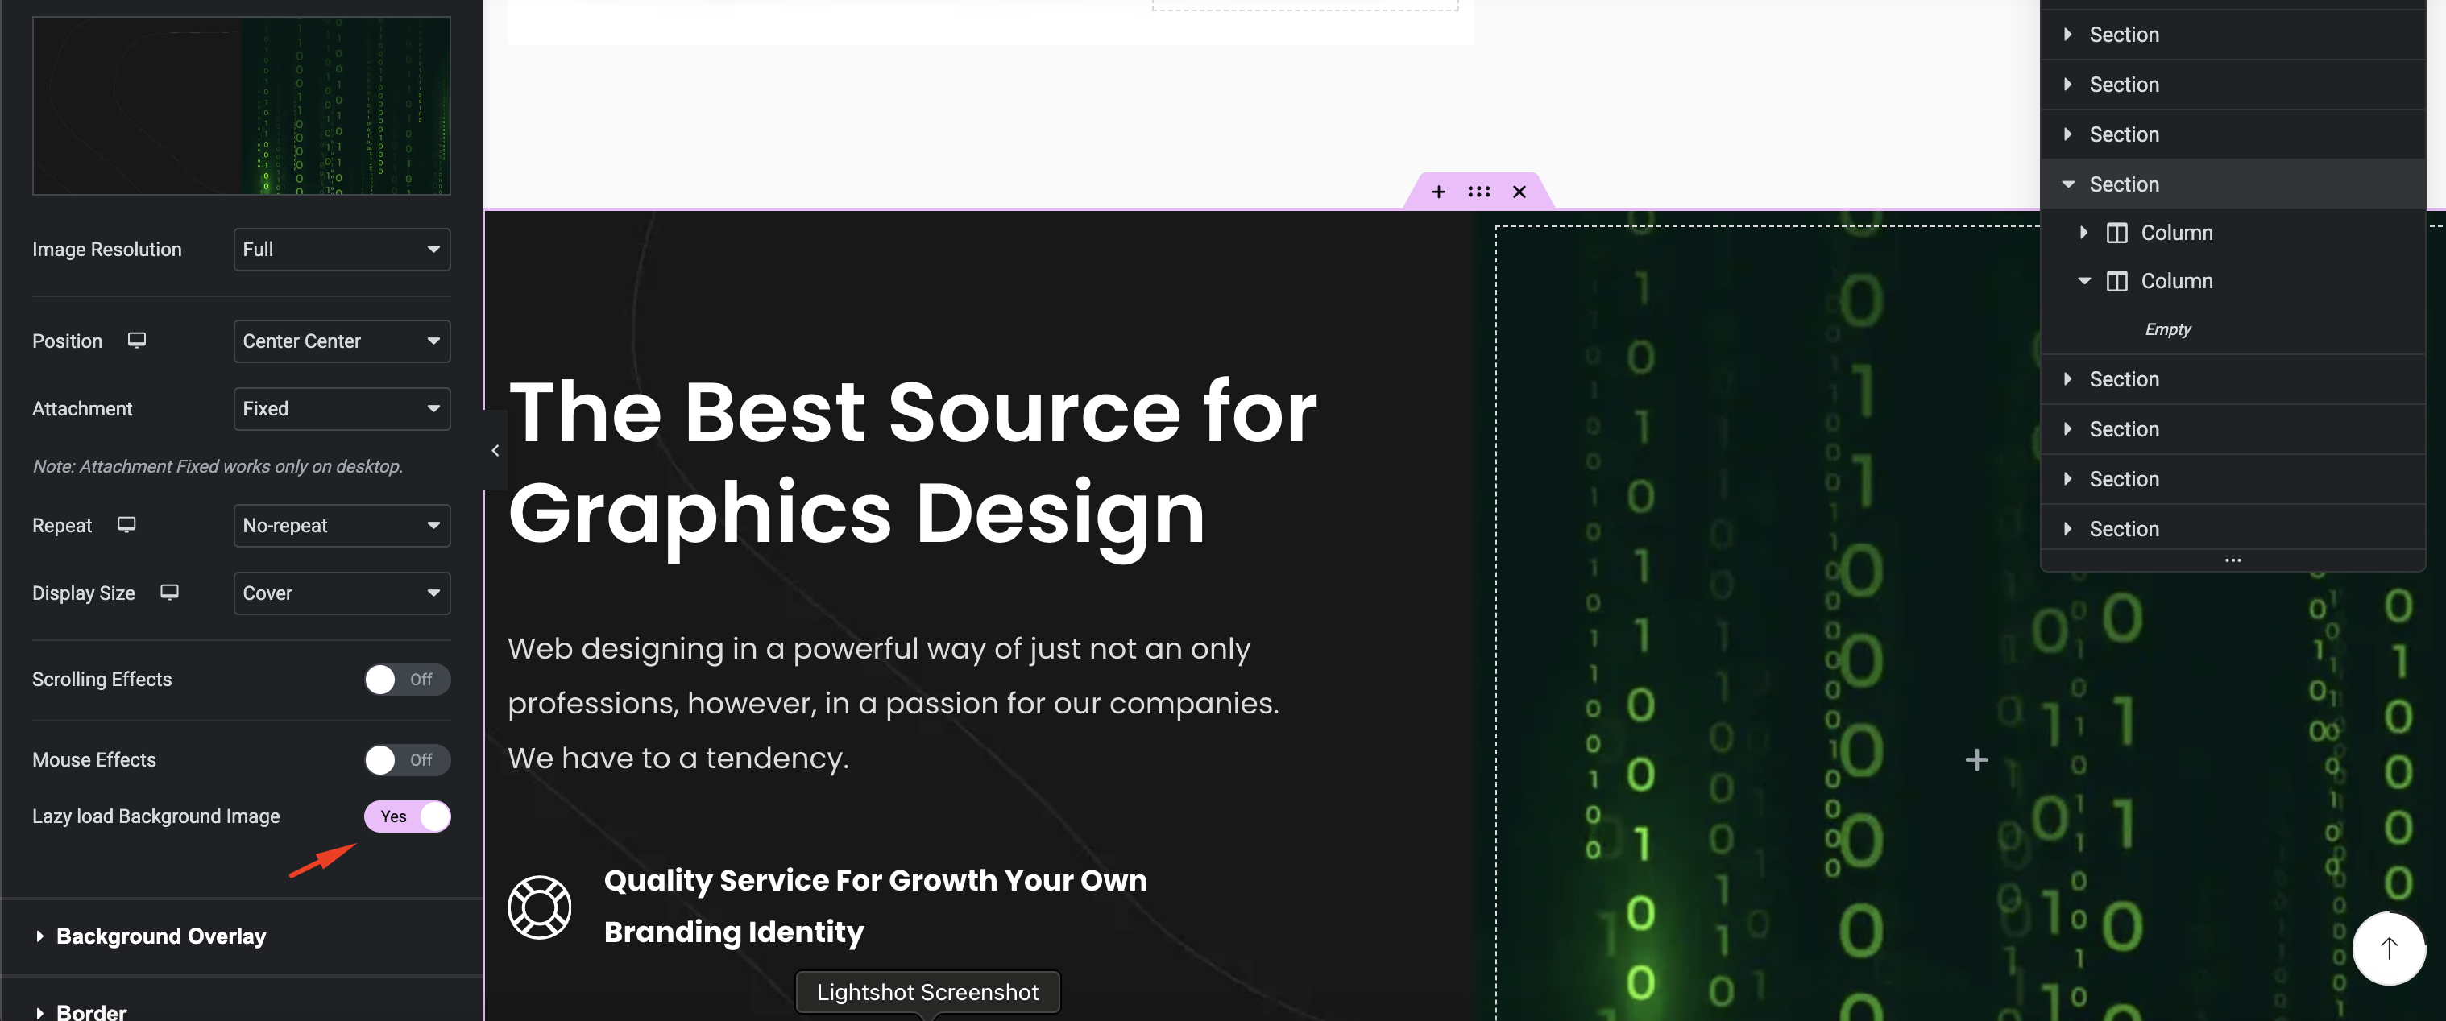Click the scroll-to-top arrow button
This screenshot has width=2446, height=1021.
(2388, 948)
